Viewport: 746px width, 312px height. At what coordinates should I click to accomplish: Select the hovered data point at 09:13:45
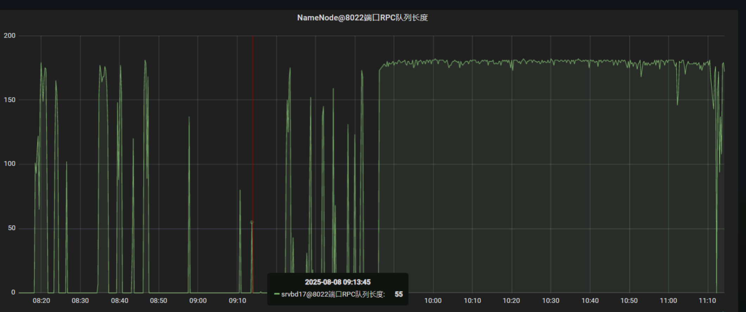click(252, 222)
